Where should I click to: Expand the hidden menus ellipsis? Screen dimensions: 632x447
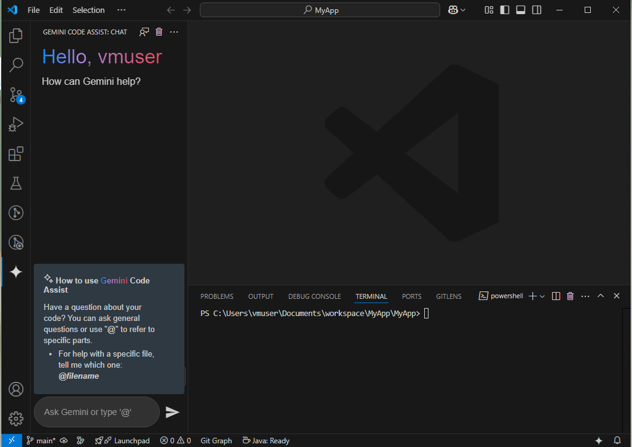pos(121,10)
